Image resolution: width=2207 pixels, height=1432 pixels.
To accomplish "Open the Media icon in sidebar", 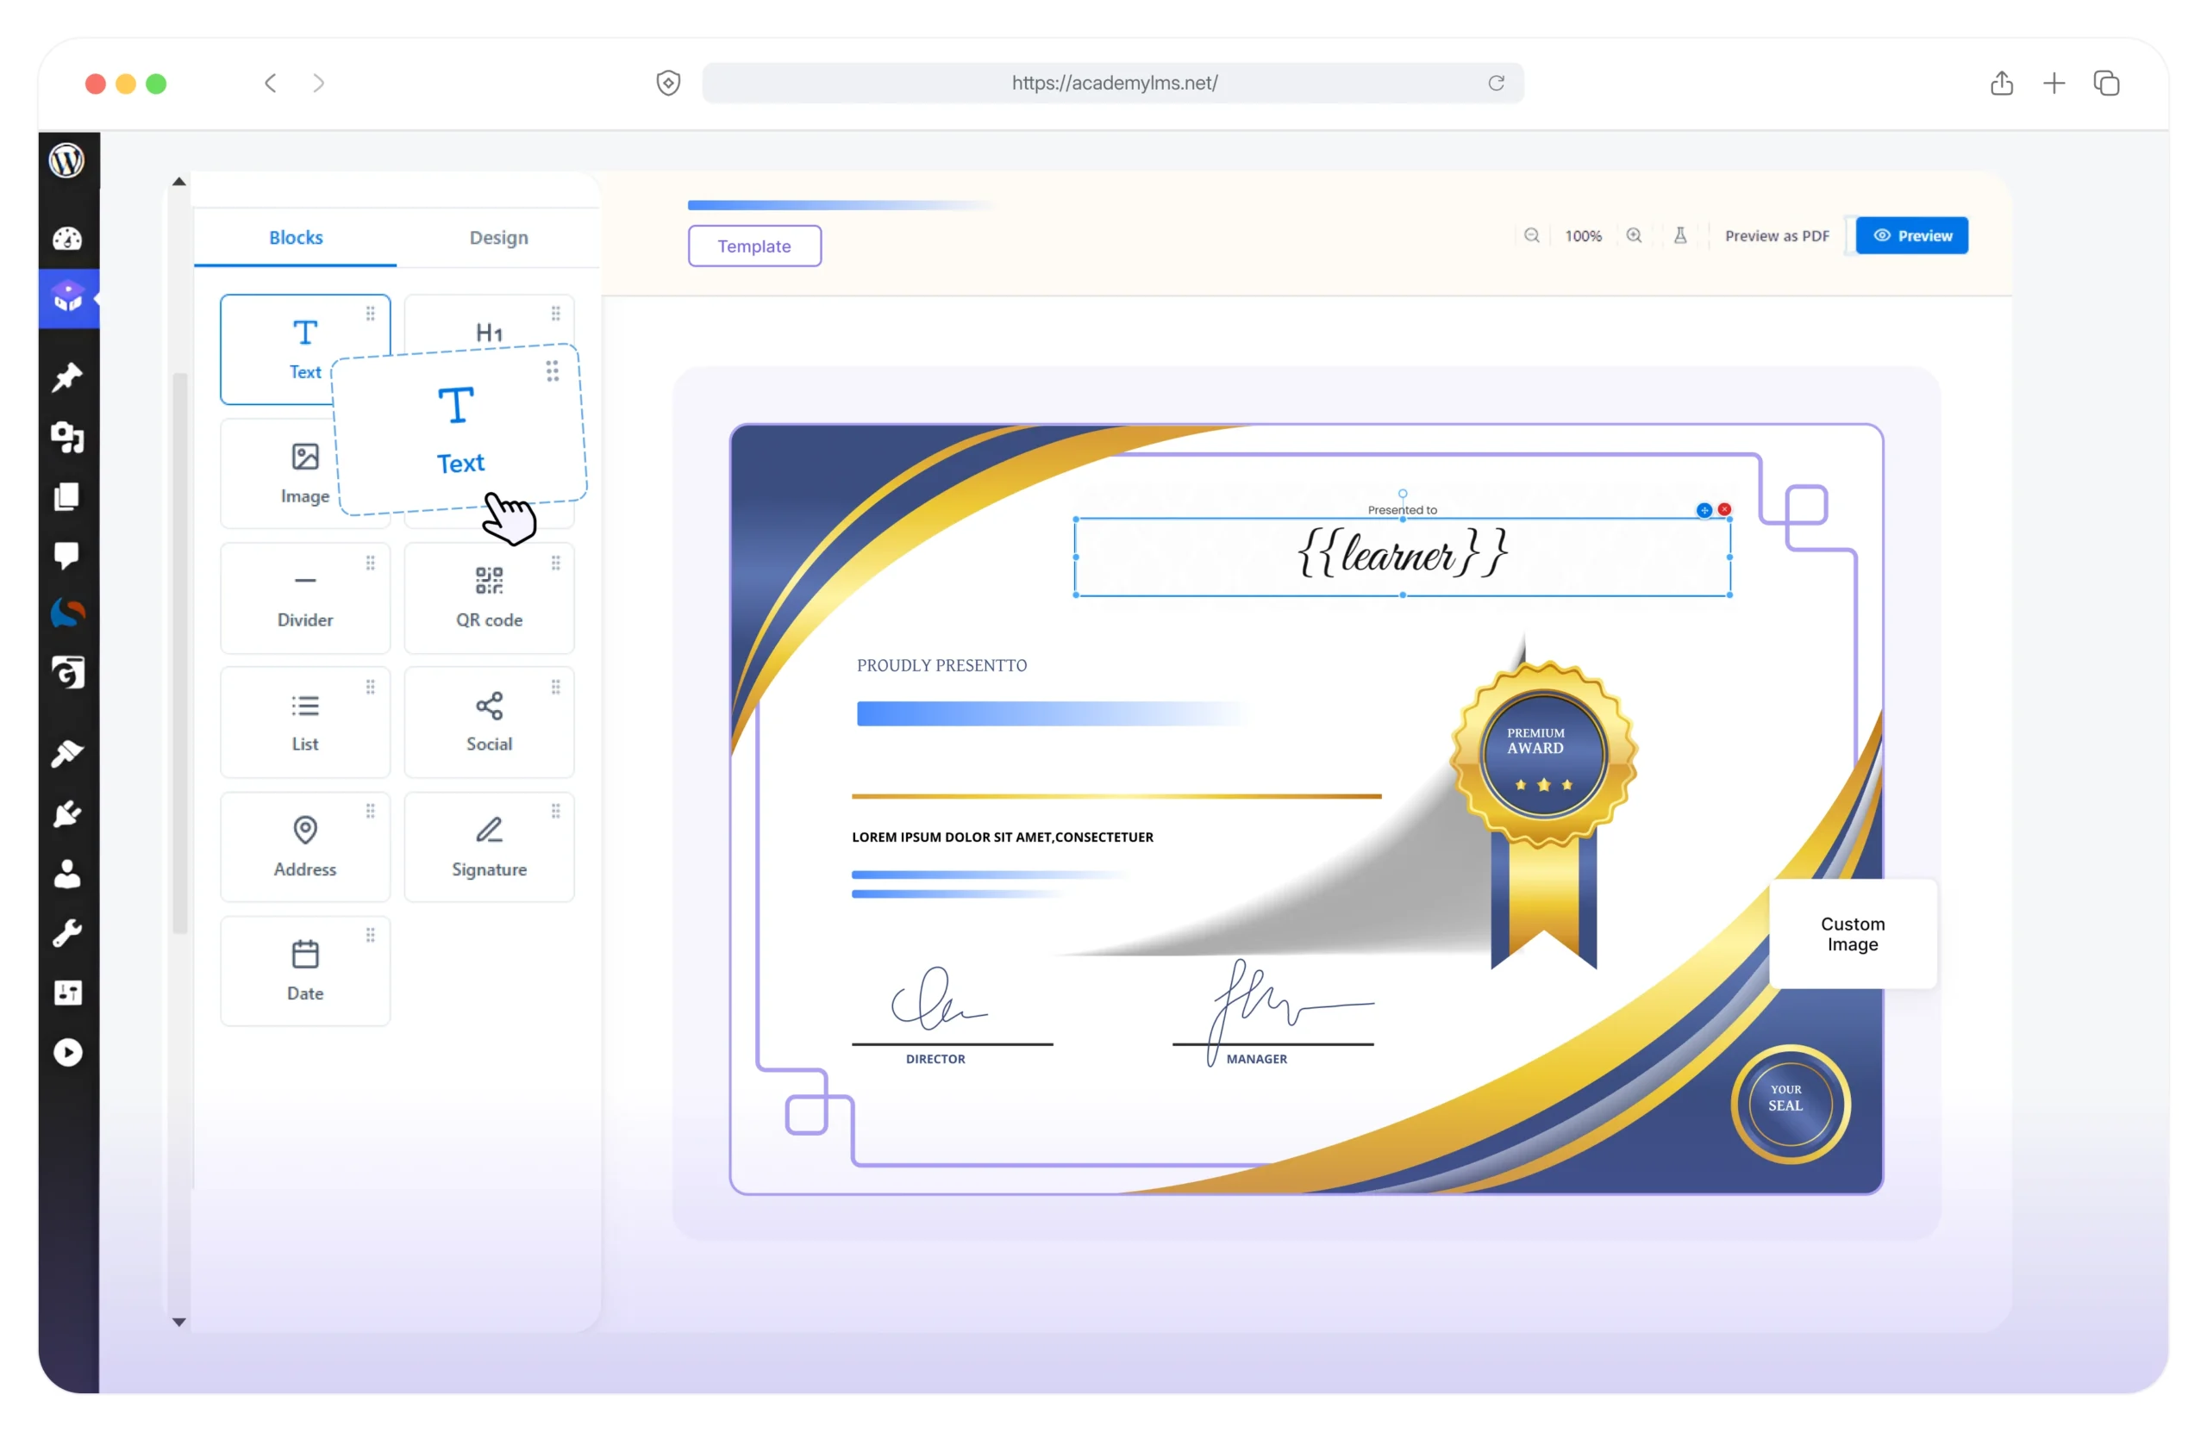I will 66,437.
